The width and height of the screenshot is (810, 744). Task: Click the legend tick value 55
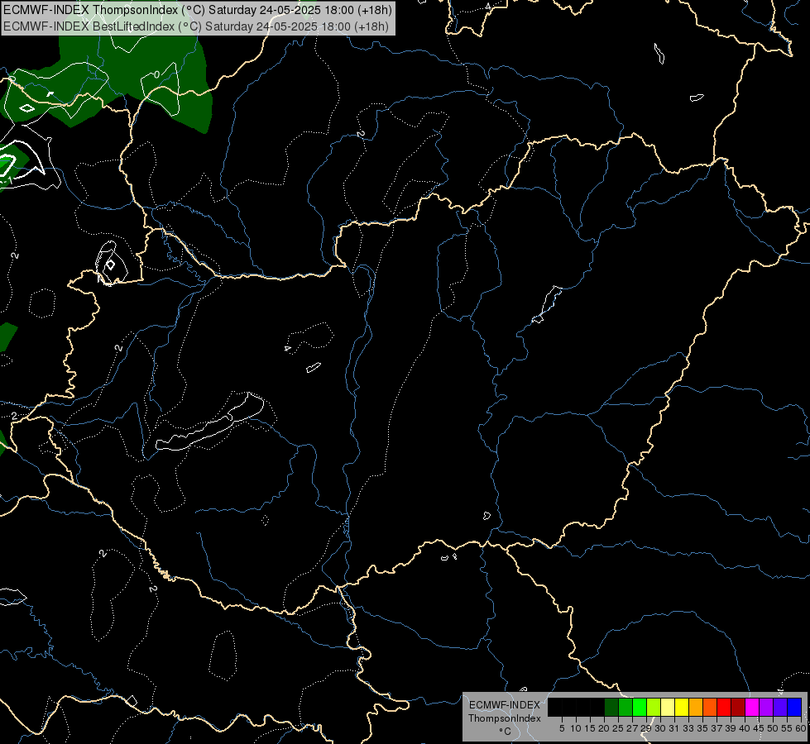pyautogui.click(x=788, y=728)
